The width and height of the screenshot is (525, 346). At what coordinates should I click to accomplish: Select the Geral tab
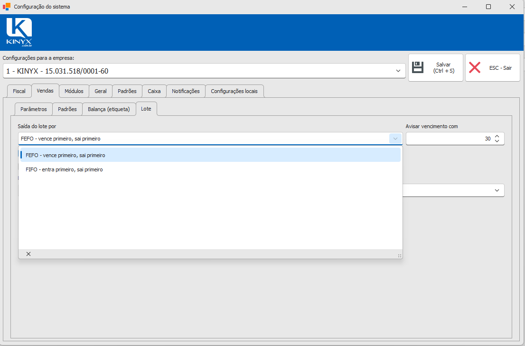coord(101,91)
